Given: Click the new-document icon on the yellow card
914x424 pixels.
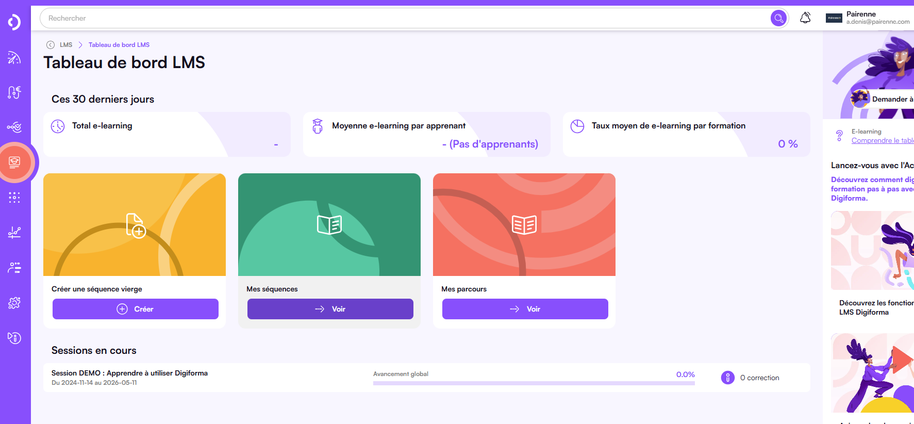Looking at the screenshot, I should (136, 225).
